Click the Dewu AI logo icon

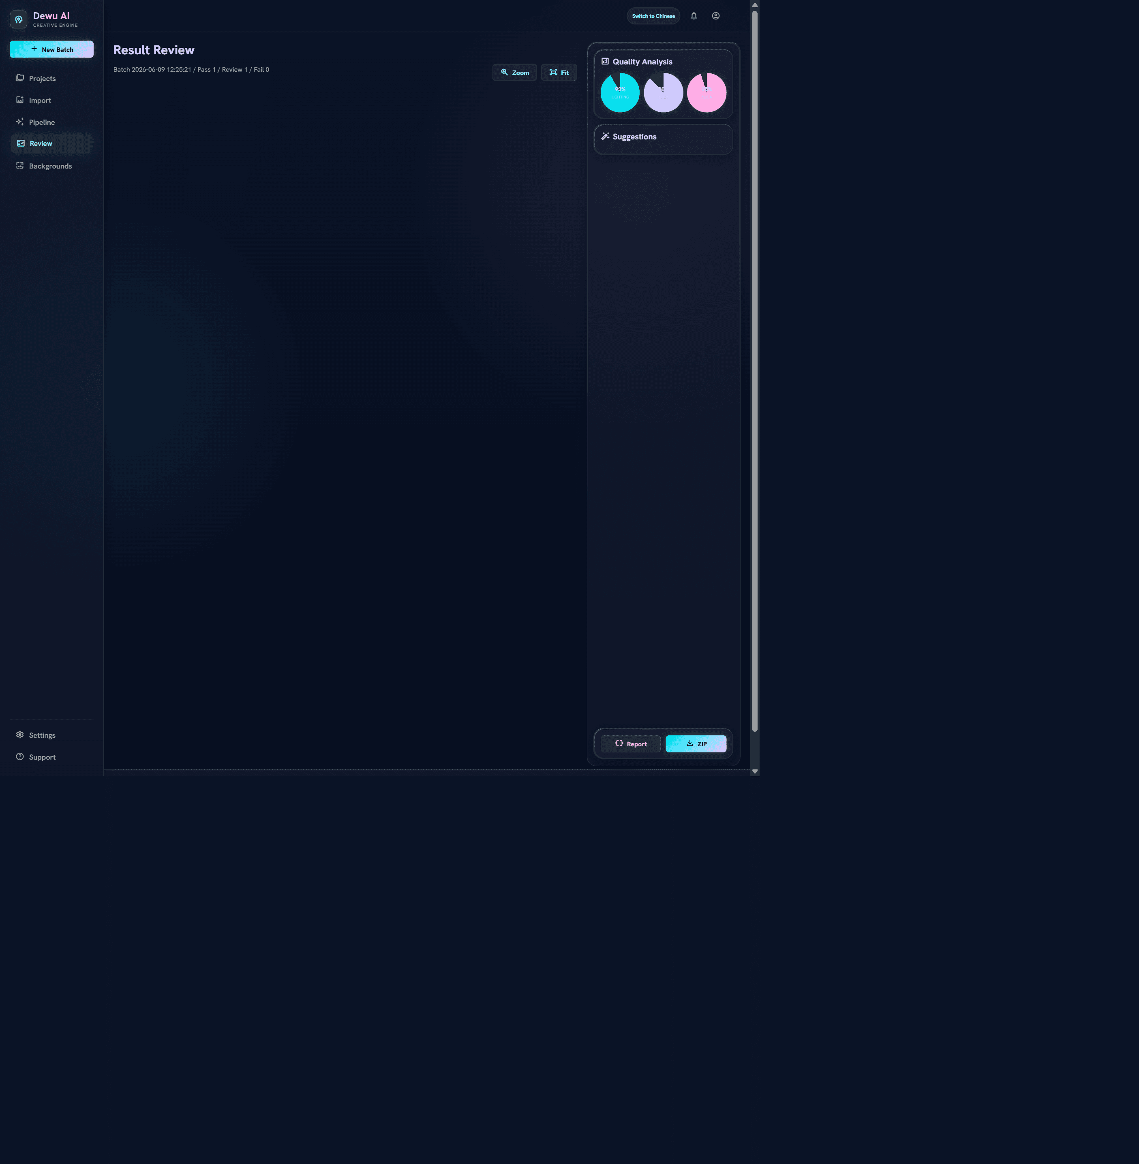(19, 19)
